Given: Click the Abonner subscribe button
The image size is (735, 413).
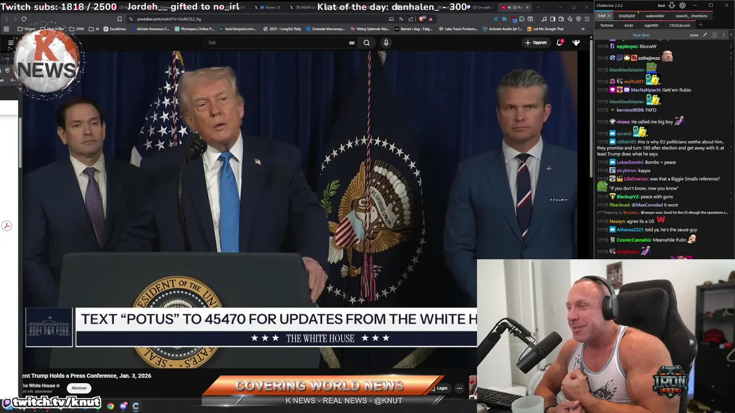Looking at the screenshot, I should [79, 388].
